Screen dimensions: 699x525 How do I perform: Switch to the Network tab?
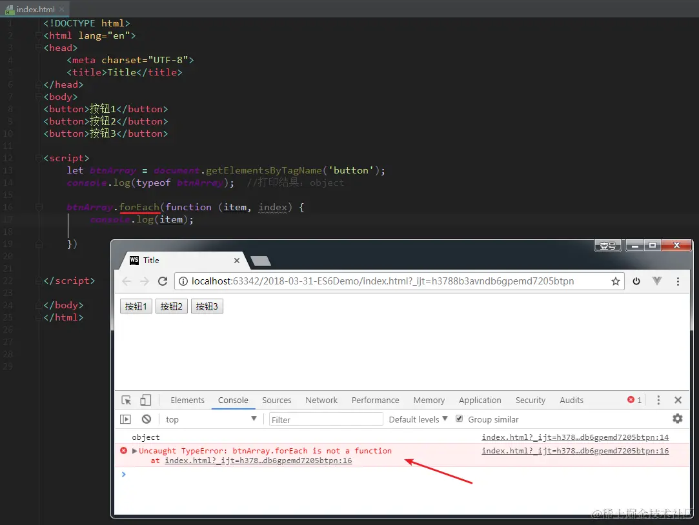(x=321, y=401)
